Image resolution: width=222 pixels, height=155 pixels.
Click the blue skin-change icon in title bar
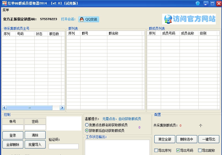click(x=197, y=3)
